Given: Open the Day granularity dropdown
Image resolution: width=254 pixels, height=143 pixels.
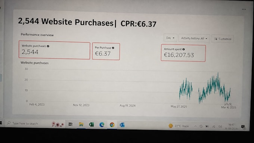Looking at the screenshot, I should (170, 38).
